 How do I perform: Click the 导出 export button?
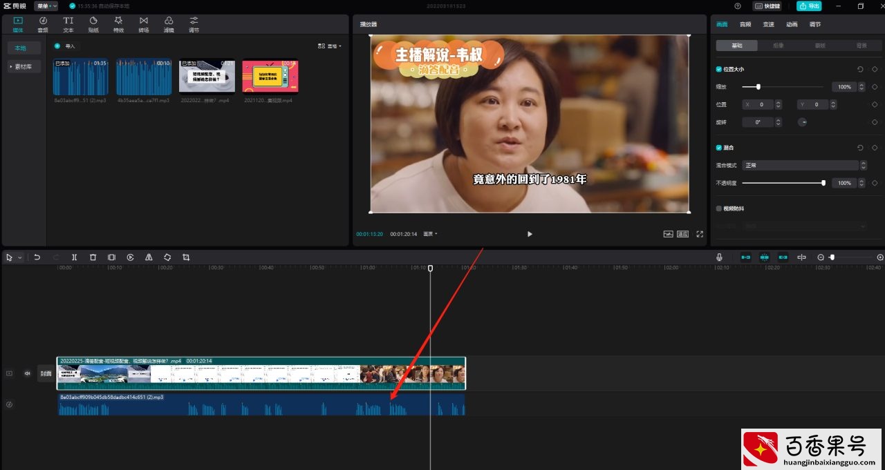pyautogui.click(x=809, y=6)
